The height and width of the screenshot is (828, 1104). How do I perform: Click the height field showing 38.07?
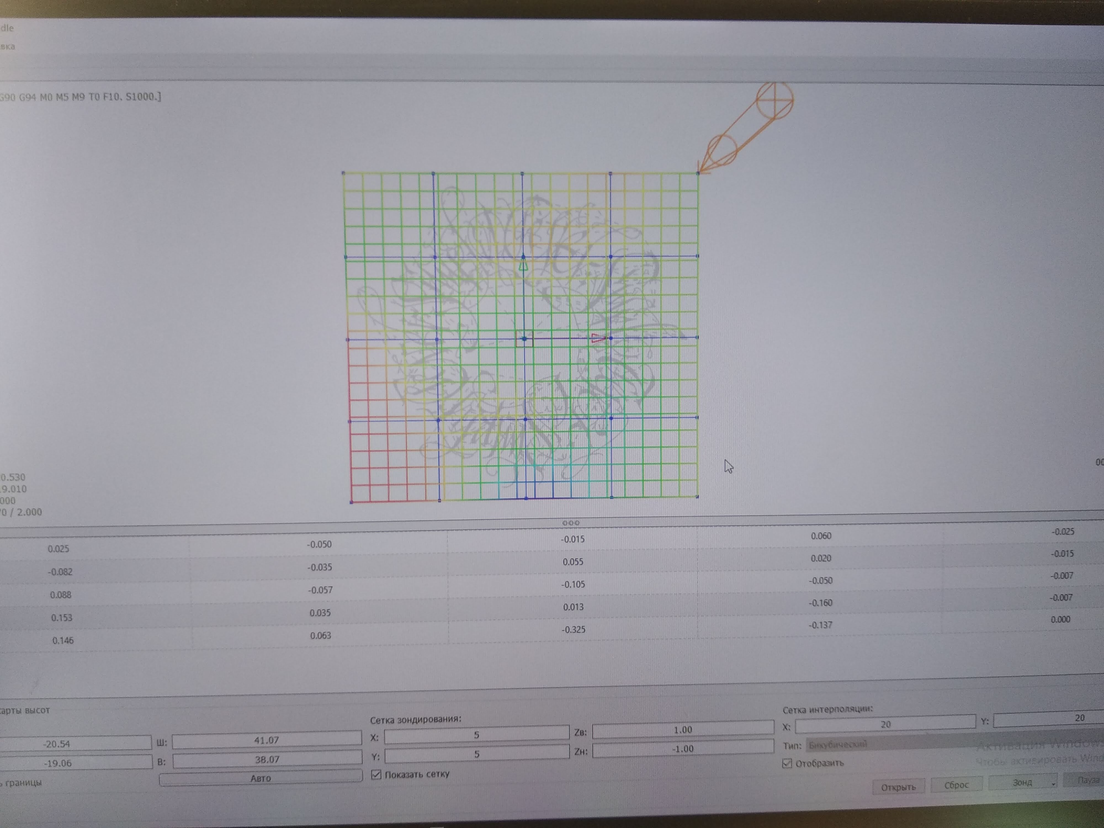267,759
